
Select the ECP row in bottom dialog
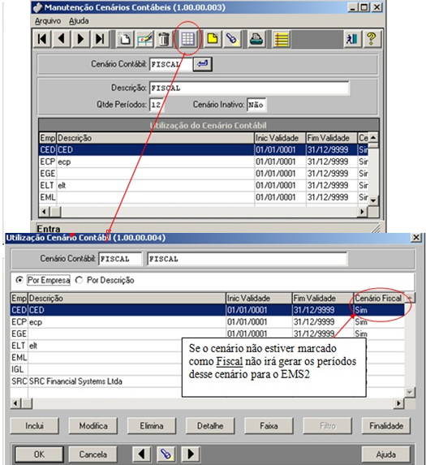click(x=208, y=321)
